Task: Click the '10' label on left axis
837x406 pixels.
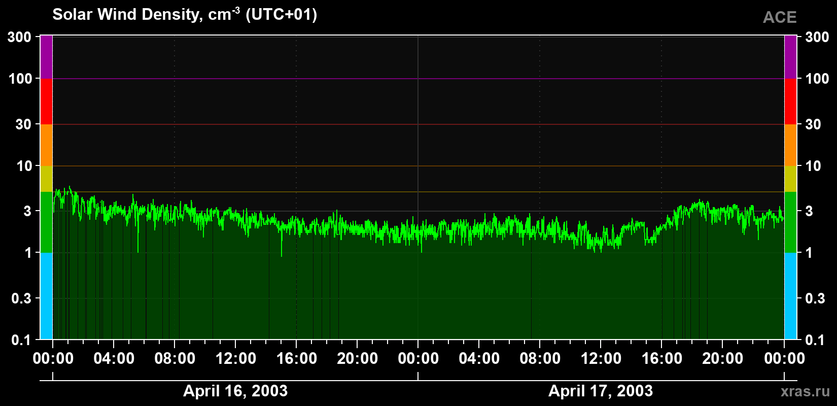Action: pos(24,166)
